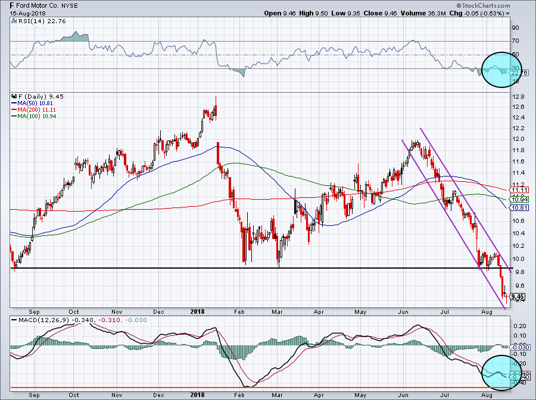Select the Close 9.45 value
Image resolution: width=536 pixels, height=400 pixels.
click(x=380, y=13)
